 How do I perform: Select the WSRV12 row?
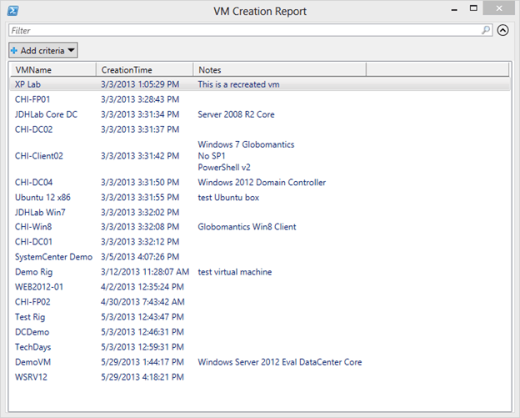(260, 377)
